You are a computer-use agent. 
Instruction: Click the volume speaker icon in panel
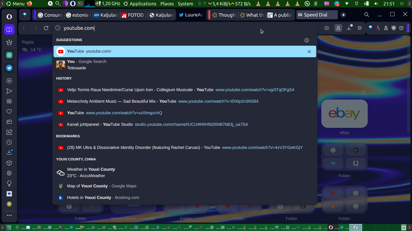(376, 4)
